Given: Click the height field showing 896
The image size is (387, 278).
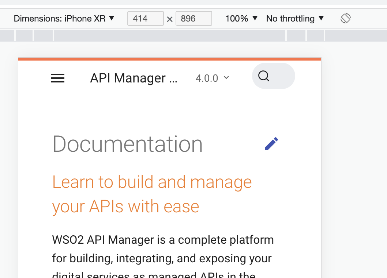Looking at the screenshot, I should (x=194, y=19).
